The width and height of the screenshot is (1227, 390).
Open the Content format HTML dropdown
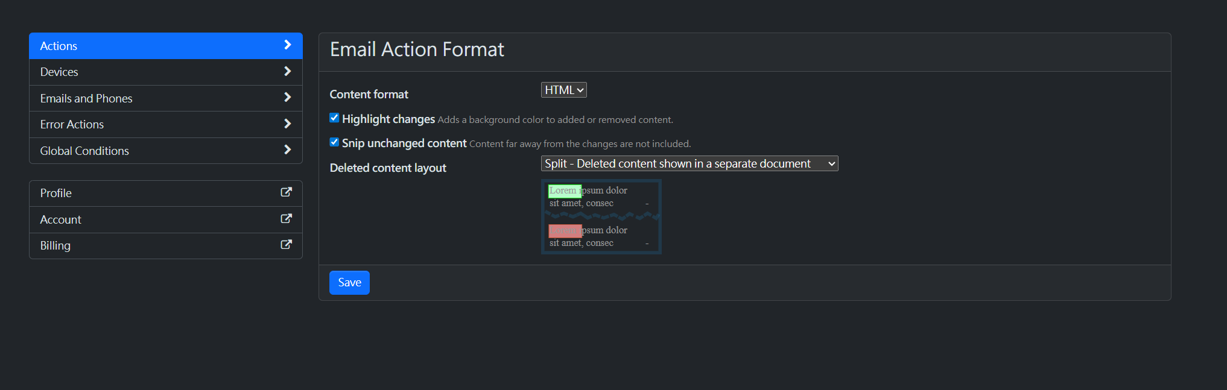pos(563,90)
